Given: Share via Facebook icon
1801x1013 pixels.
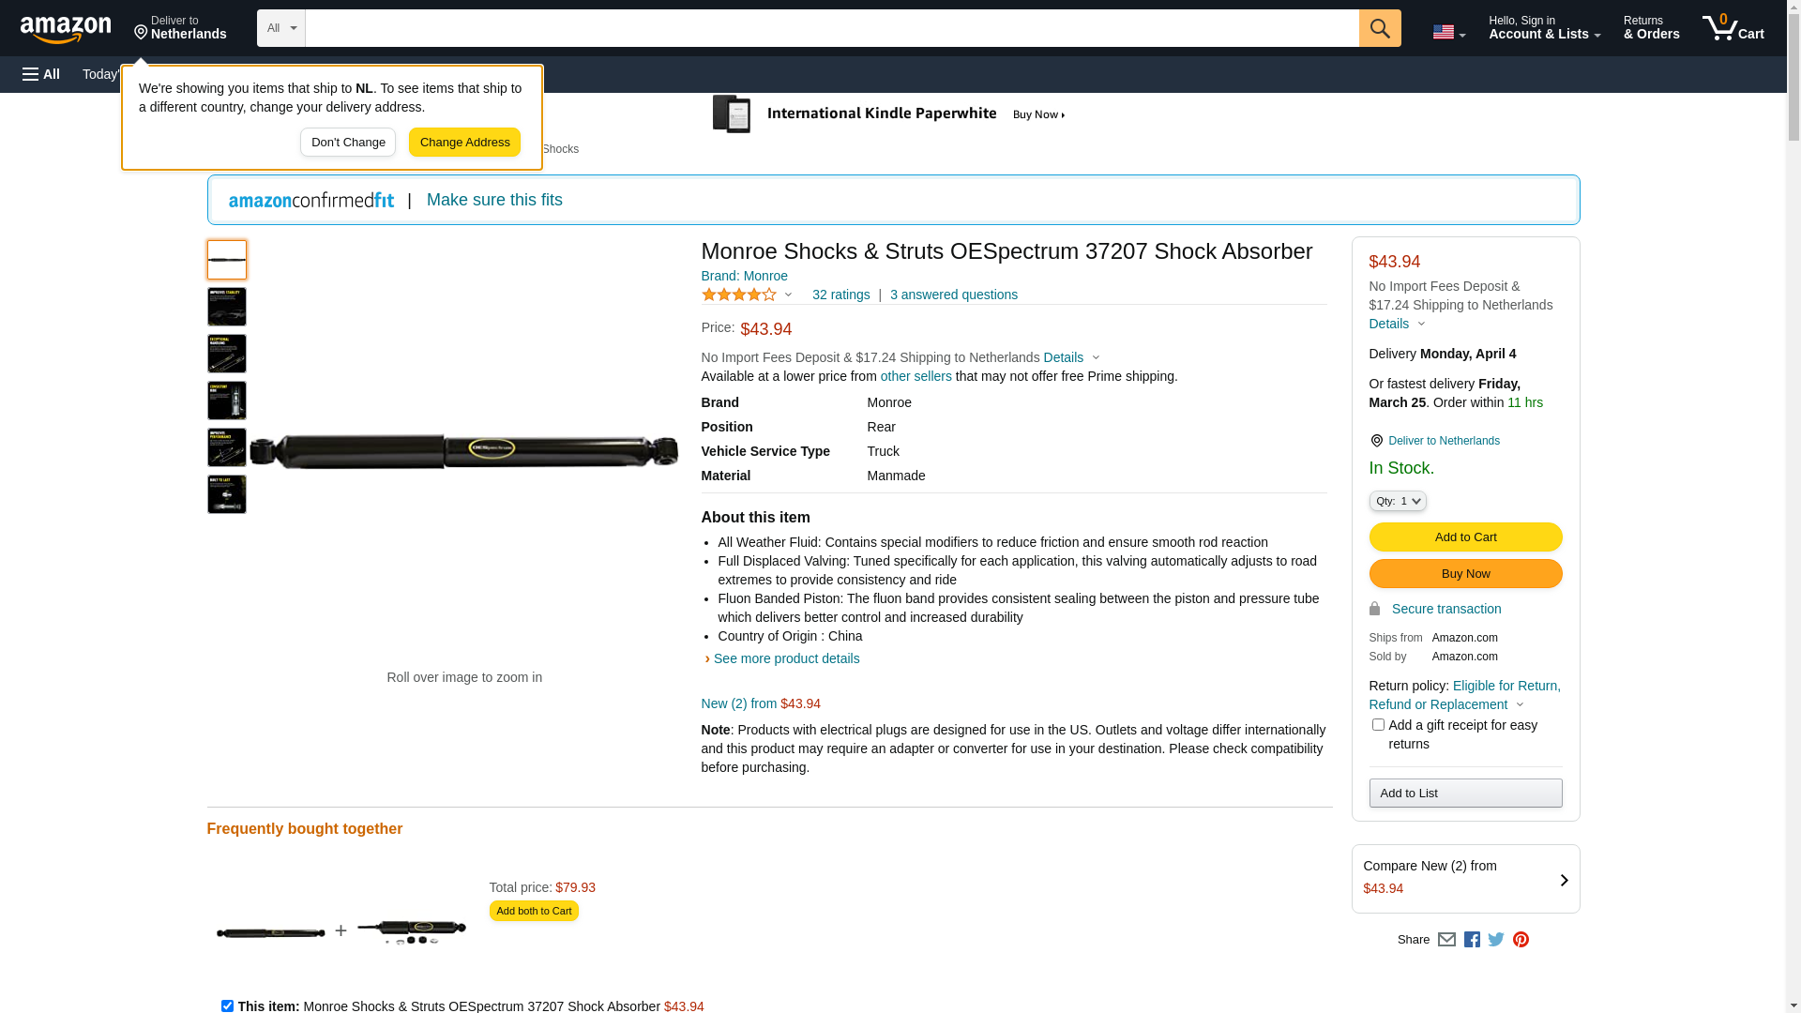Looking at the screenshot, I should [1472, 940].
